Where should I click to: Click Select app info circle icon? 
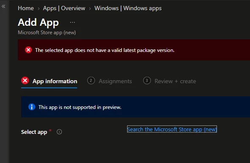(59, 132)
